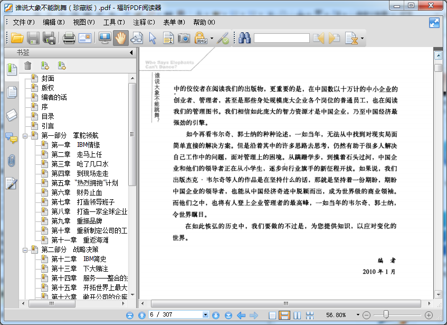Click the second bookmark icon right of trash
The width and height of the screenshot is (447, 325).
pyautogui.click(x=62, y=66)
